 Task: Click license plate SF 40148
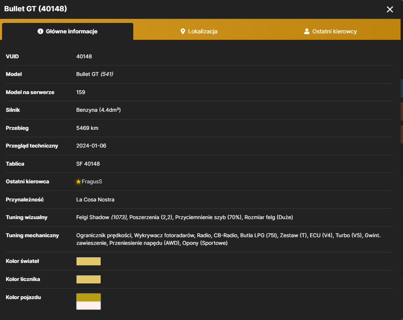[88, 164]
